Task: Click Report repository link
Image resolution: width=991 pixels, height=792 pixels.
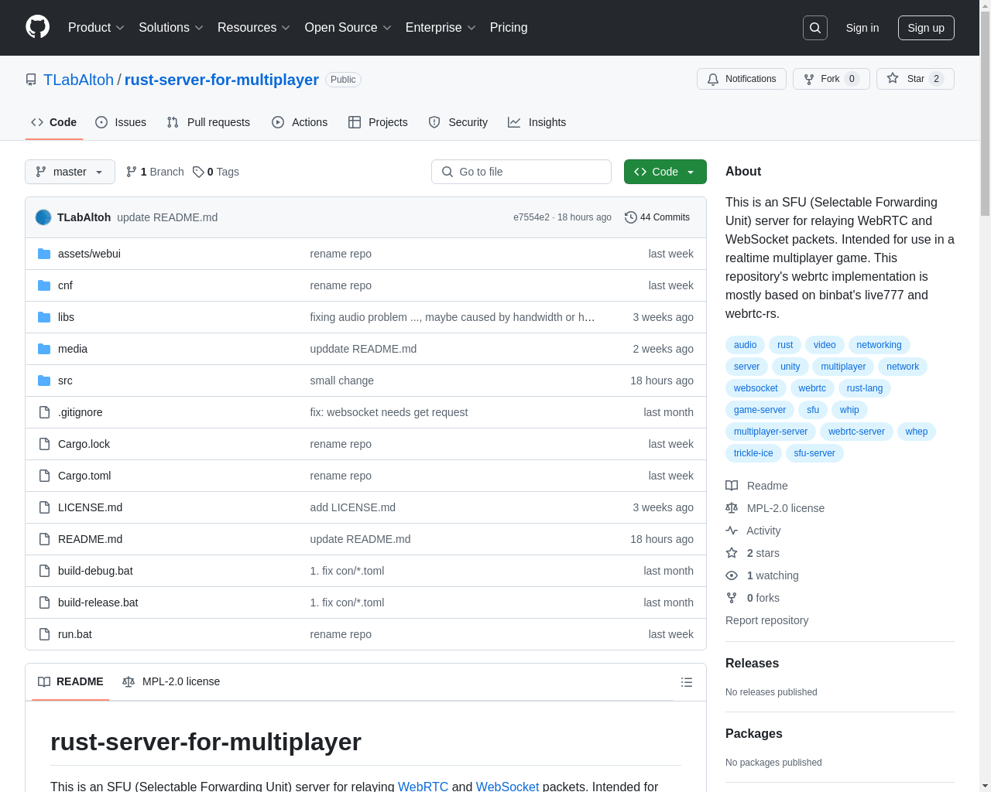Action: (x=766, y=620)
